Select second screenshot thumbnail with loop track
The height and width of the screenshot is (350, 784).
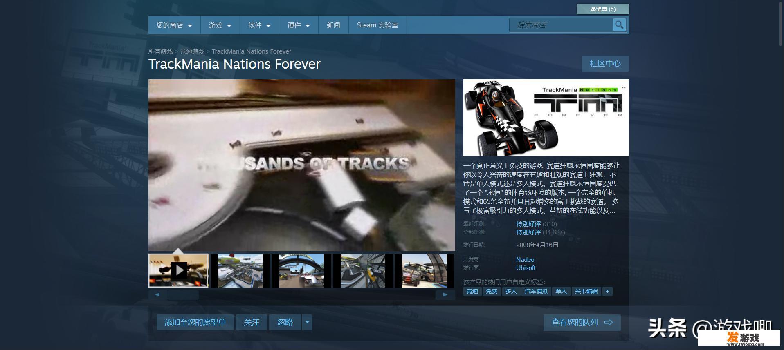point(240,270)
